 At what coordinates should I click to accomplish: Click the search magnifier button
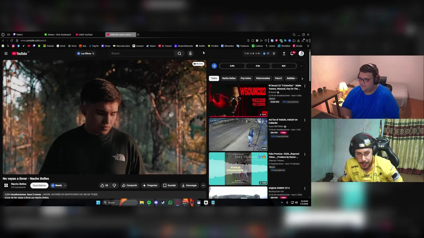point(179,54)
